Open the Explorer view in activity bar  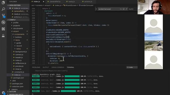click(x=3, y=3)
